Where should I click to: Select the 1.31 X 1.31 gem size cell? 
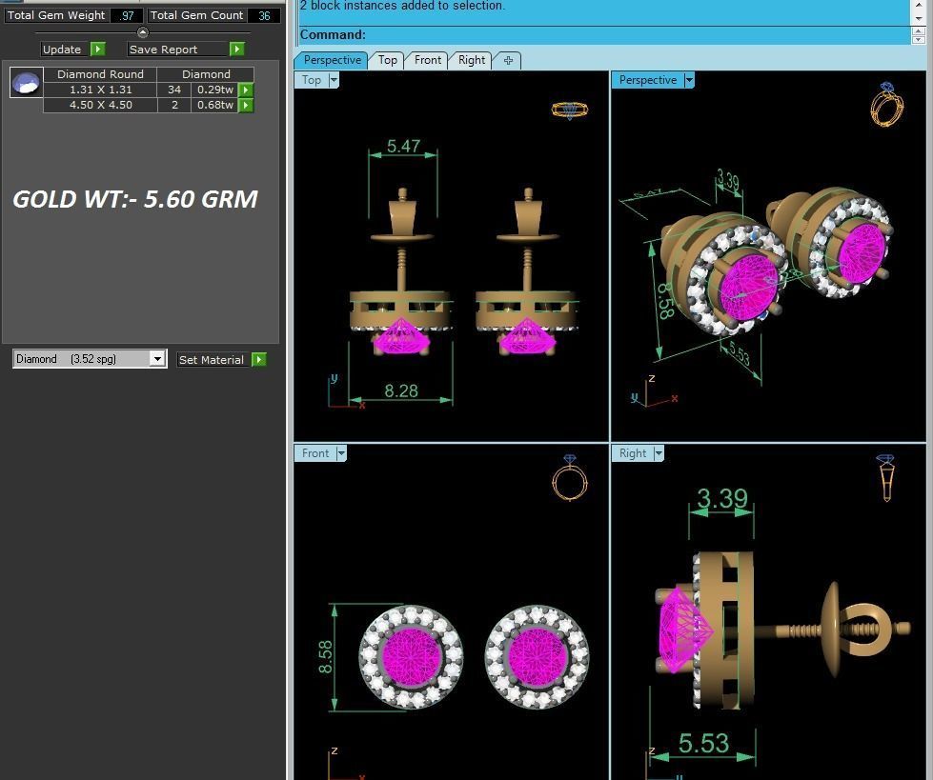click(101, 90)
